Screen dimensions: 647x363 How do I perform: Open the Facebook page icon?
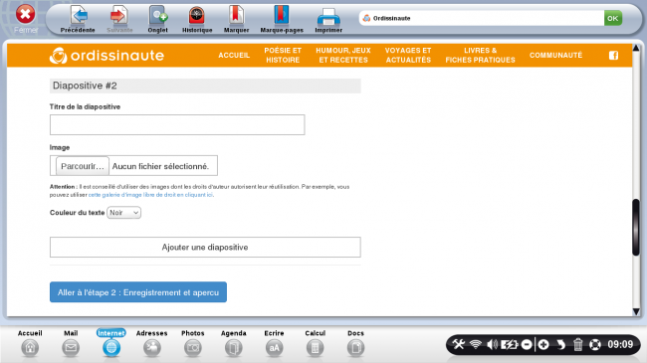[x=613, y=56]
